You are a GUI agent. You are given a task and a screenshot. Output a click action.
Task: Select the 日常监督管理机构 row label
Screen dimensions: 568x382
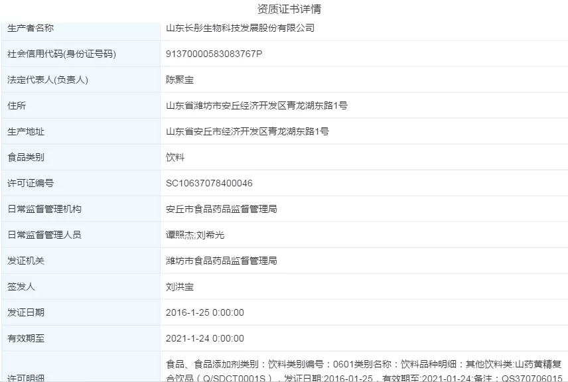click(x=44, y=209)
